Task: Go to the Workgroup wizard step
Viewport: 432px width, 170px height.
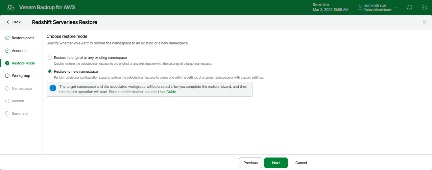Action: [x=21, y=76]
